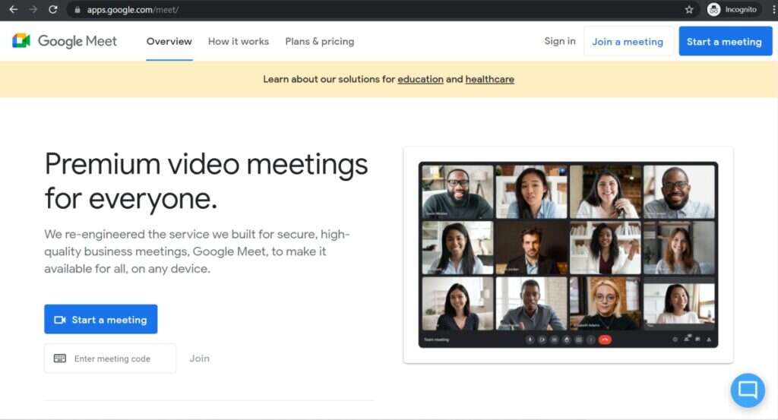Bookmark this page with the star icon
778x420 pixels.
click(689, 9)
